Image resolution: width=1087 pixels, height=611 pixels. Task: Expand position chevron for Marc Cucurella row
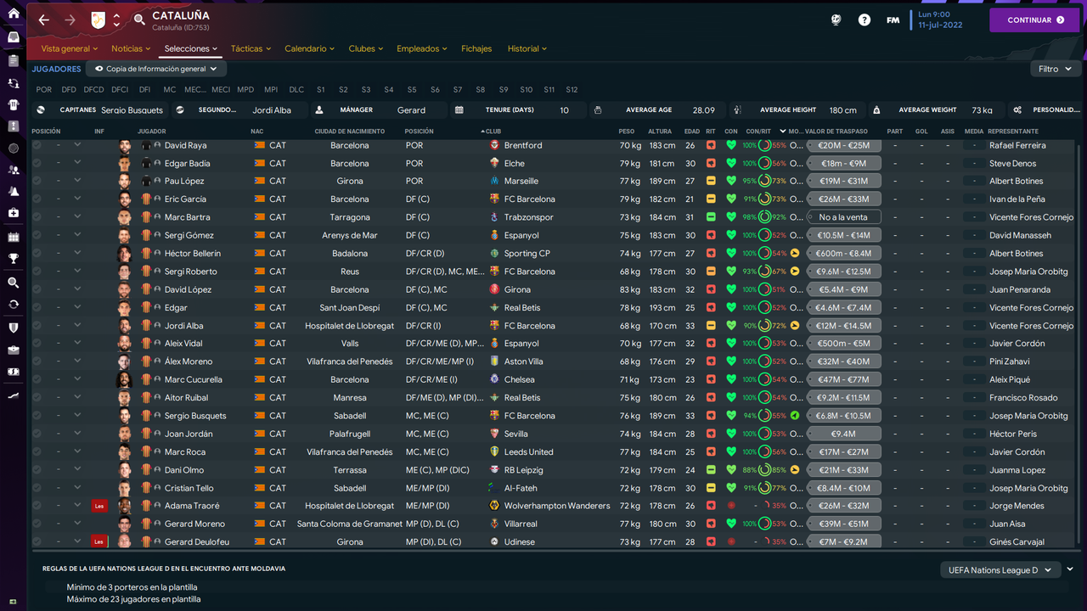pos(77,379)
